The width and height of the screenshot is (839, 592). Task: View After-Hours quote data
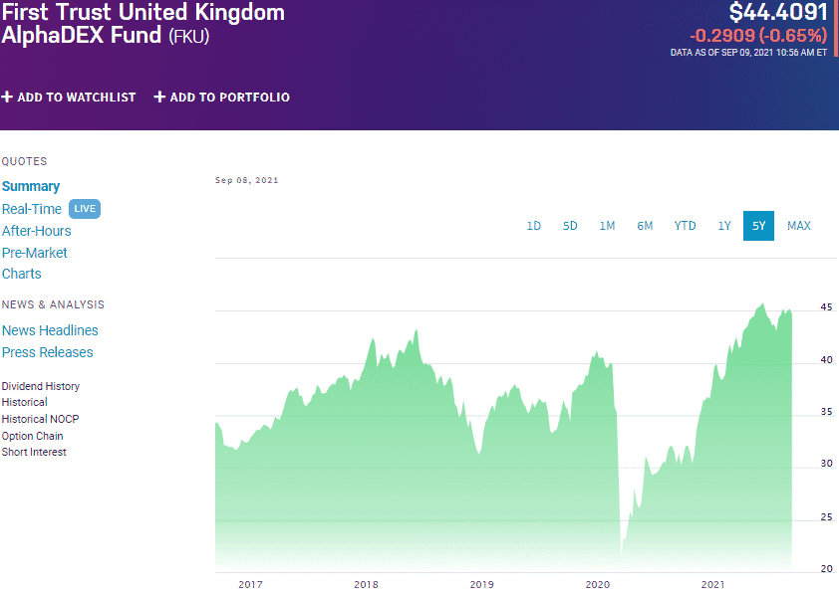(36, 231)
